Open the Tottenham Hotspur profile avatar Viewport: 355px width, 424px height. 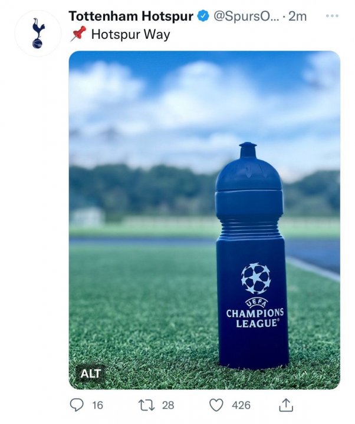point(38,33)
